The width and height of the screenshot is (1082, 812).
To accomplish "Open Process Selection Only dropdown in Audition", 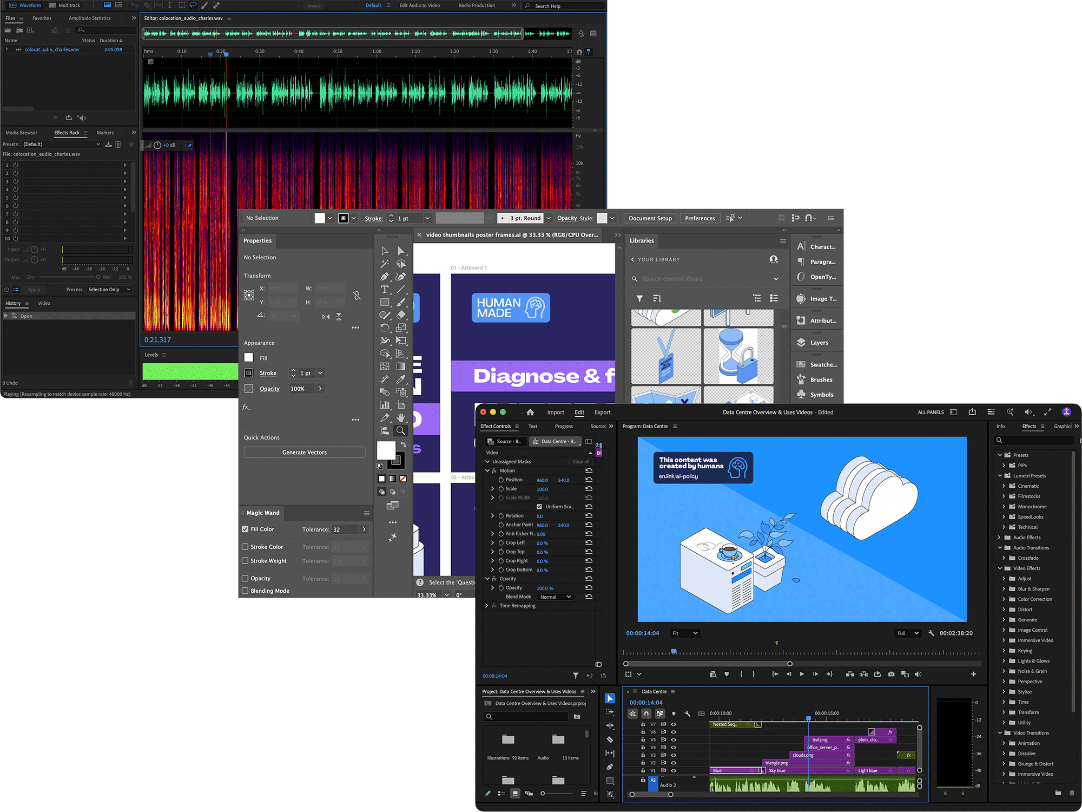I will (109, 290).
